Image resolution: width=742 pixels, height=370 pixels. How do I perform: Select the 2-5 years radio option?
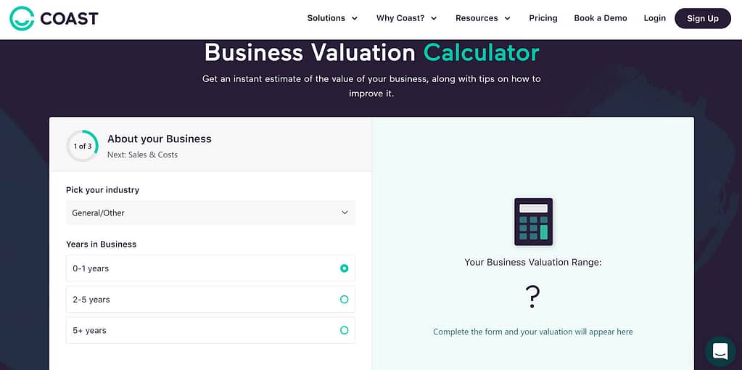[210, 300]
